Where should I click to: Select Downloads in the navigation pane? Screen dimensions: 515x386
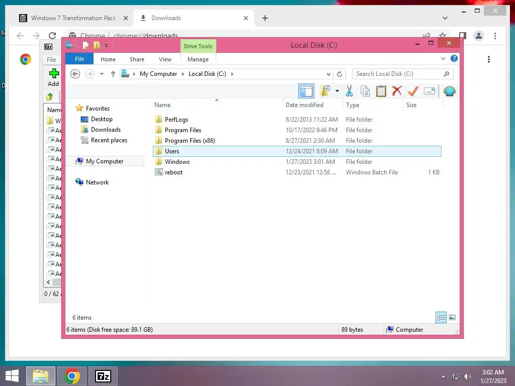pos(106,130)
